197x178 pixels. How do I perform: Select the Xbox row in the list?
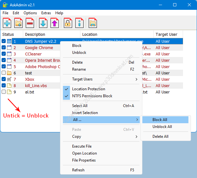coord(30,79)
